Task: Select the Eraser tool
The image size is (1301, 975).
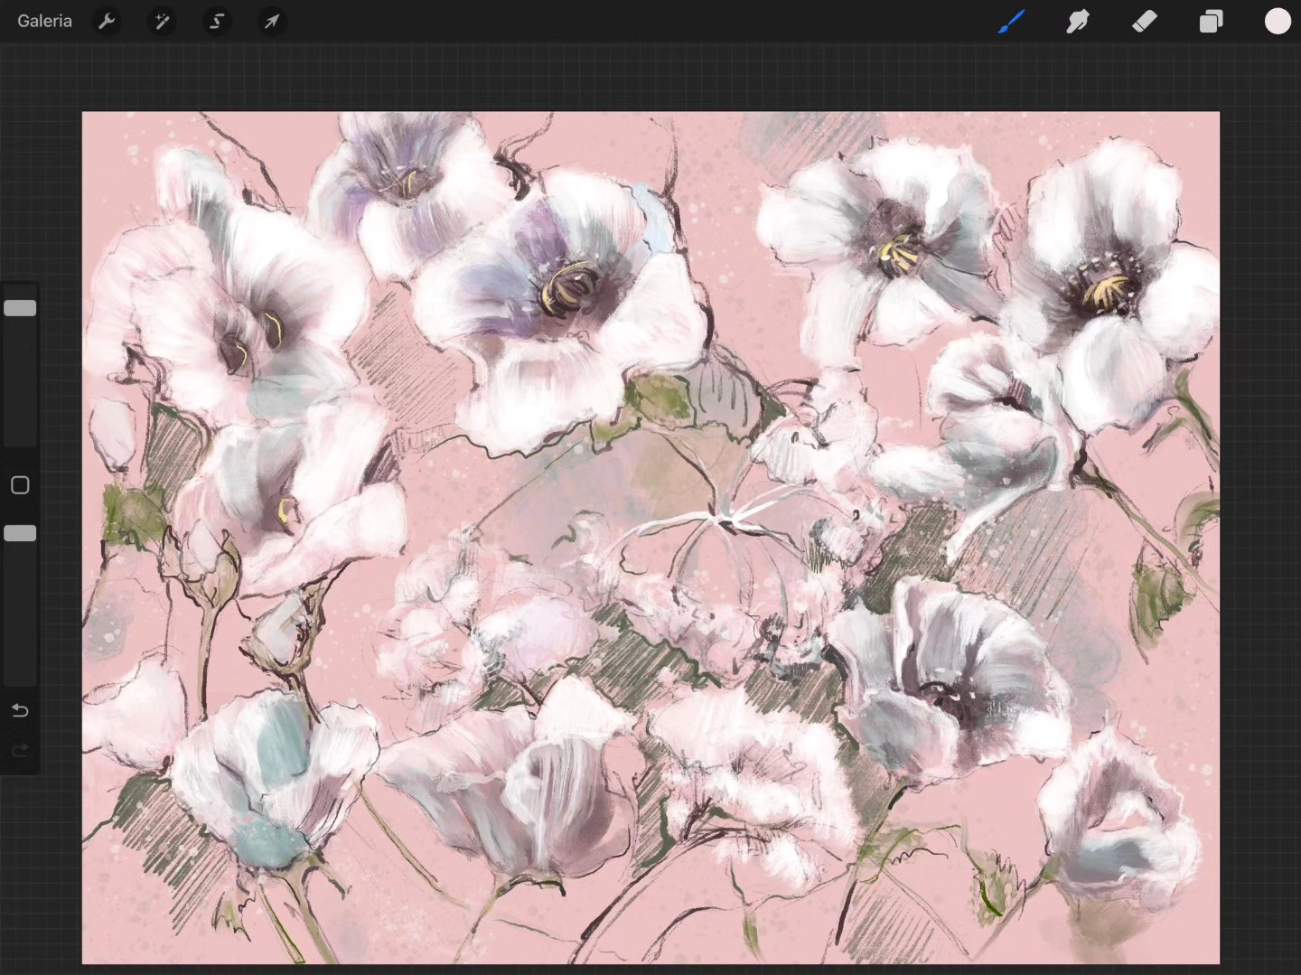Action: (x=1145, y=21)
